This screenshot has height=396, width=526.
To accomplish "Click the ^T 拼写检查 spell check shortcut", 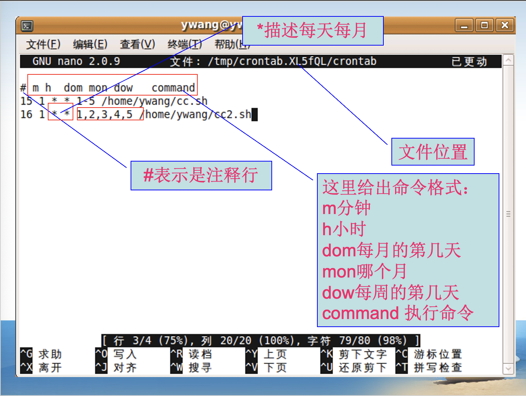I will click(x=429, y=368).
